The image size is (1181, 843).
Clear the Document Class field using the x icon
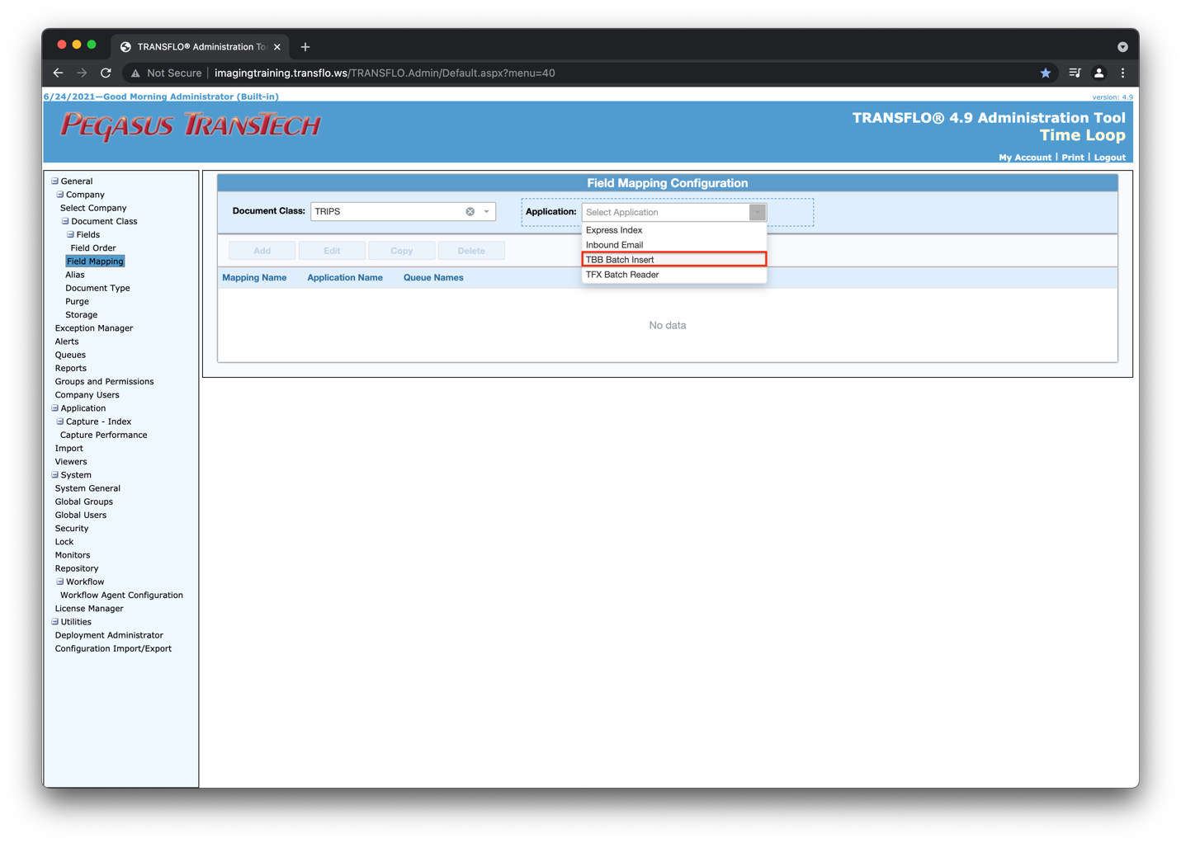470,211
